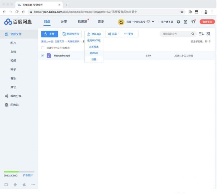Click the 扩容至5T link
Viewport: 217px width, 196px height.
pyautogui.click(x=28, y=175)
